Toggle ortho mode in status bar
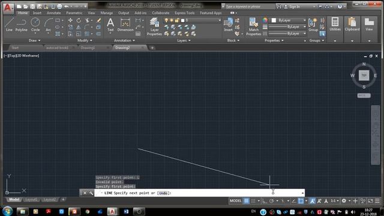This screenshot has width=384, height=216. [x=265, y=201]
